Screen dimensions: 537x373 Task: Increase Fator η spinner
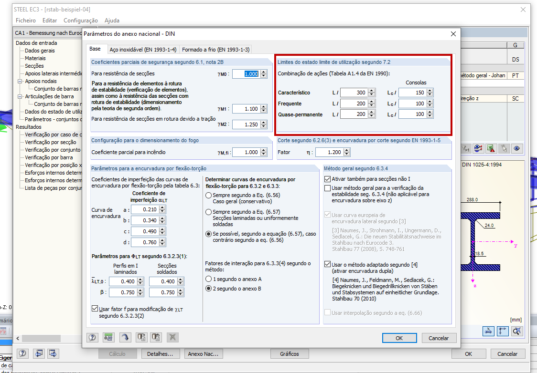point(346,150)
